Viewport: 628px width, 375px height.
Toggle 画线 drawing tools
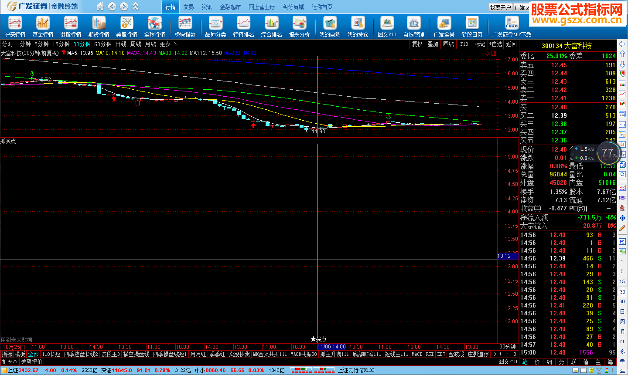click(448, 44)
